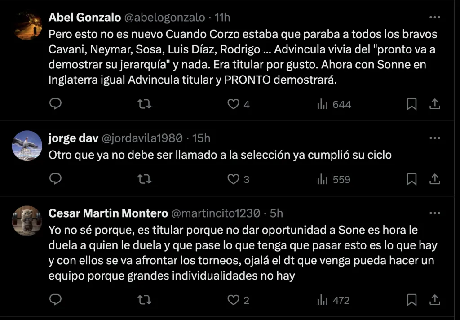Open jorge dav's profile picture

(27, 146)
